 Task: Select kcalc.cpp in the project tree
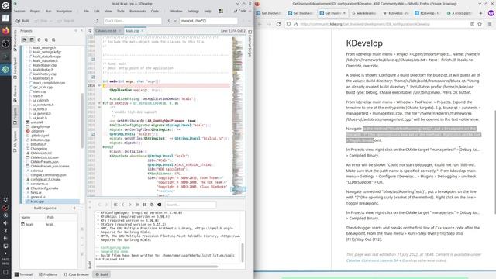[37, 201]
